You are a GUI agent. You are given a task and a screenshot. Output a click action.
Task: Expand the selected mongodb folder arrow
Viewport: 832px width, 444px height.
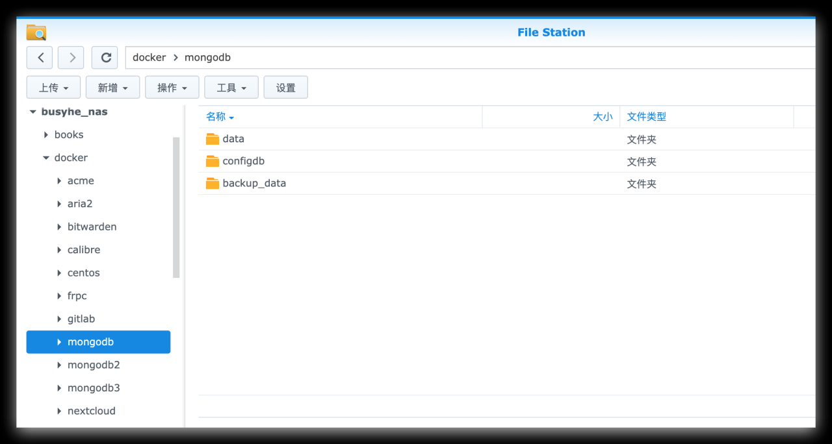coord(59,342)
